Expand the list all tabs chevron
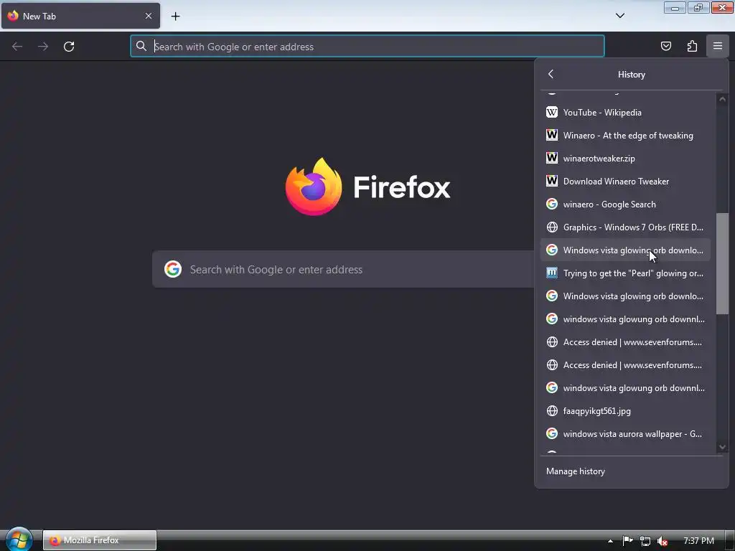The image size is (735, 551). [x=620, y=16]
